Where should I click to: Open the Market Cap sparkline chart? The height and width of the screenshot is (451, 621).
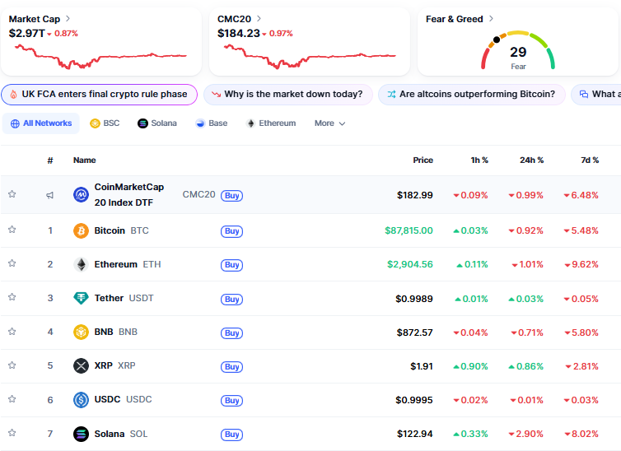click(x=100, y=57)
